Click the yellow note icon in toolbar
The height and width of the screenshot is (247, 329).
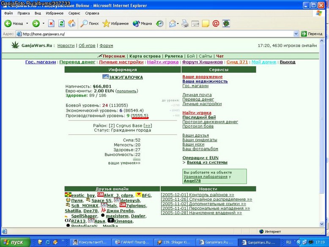coord(206,24)
